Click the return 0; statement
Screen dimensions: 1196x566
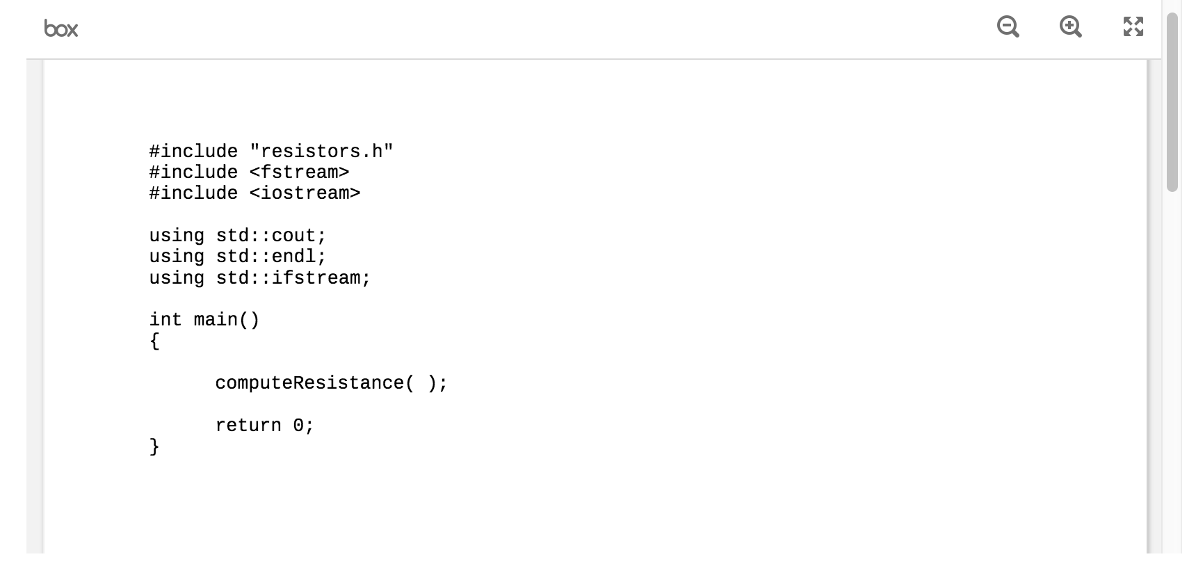[x=265, y=426]
